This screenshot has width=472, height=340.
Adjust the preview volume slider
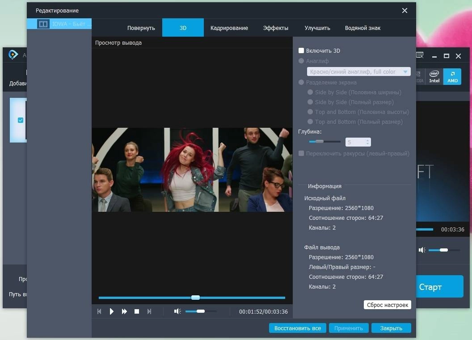201,311
